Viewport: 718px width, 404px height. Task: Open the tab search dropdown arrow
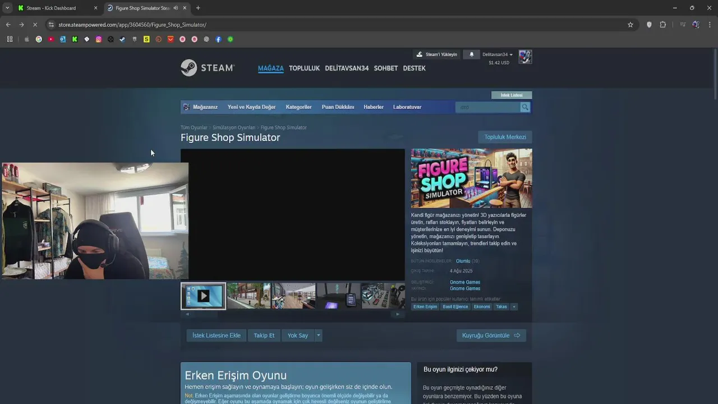(7, 8)
